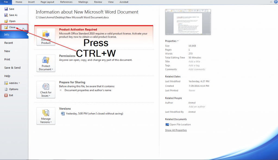Open the Protect Document dropdown arrow
The image size is (278, 160).
tap(52, 69)
